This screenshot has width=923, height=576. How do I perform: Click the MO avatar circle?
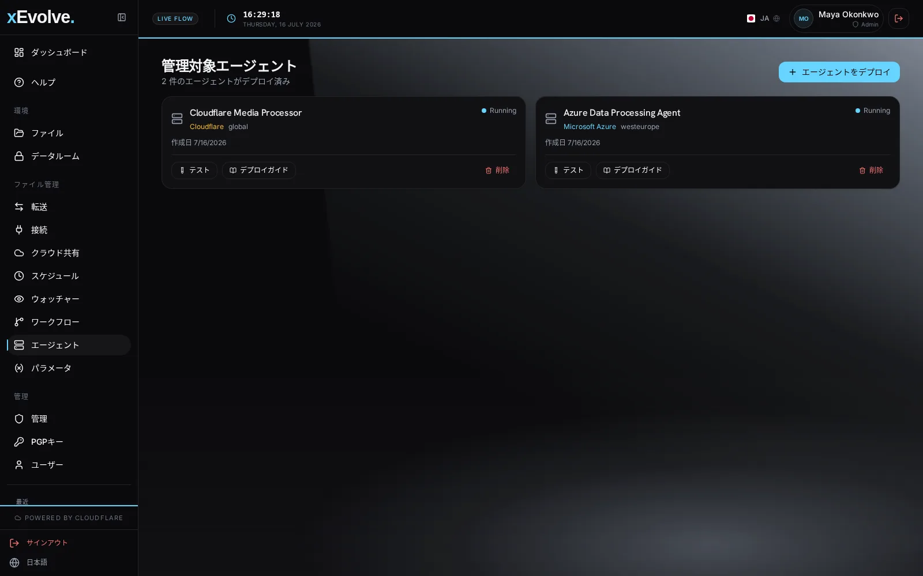(x=804, y=18)
